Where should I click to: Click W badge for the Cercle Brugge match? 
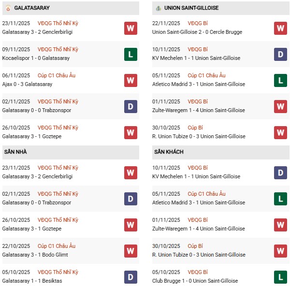280,28
